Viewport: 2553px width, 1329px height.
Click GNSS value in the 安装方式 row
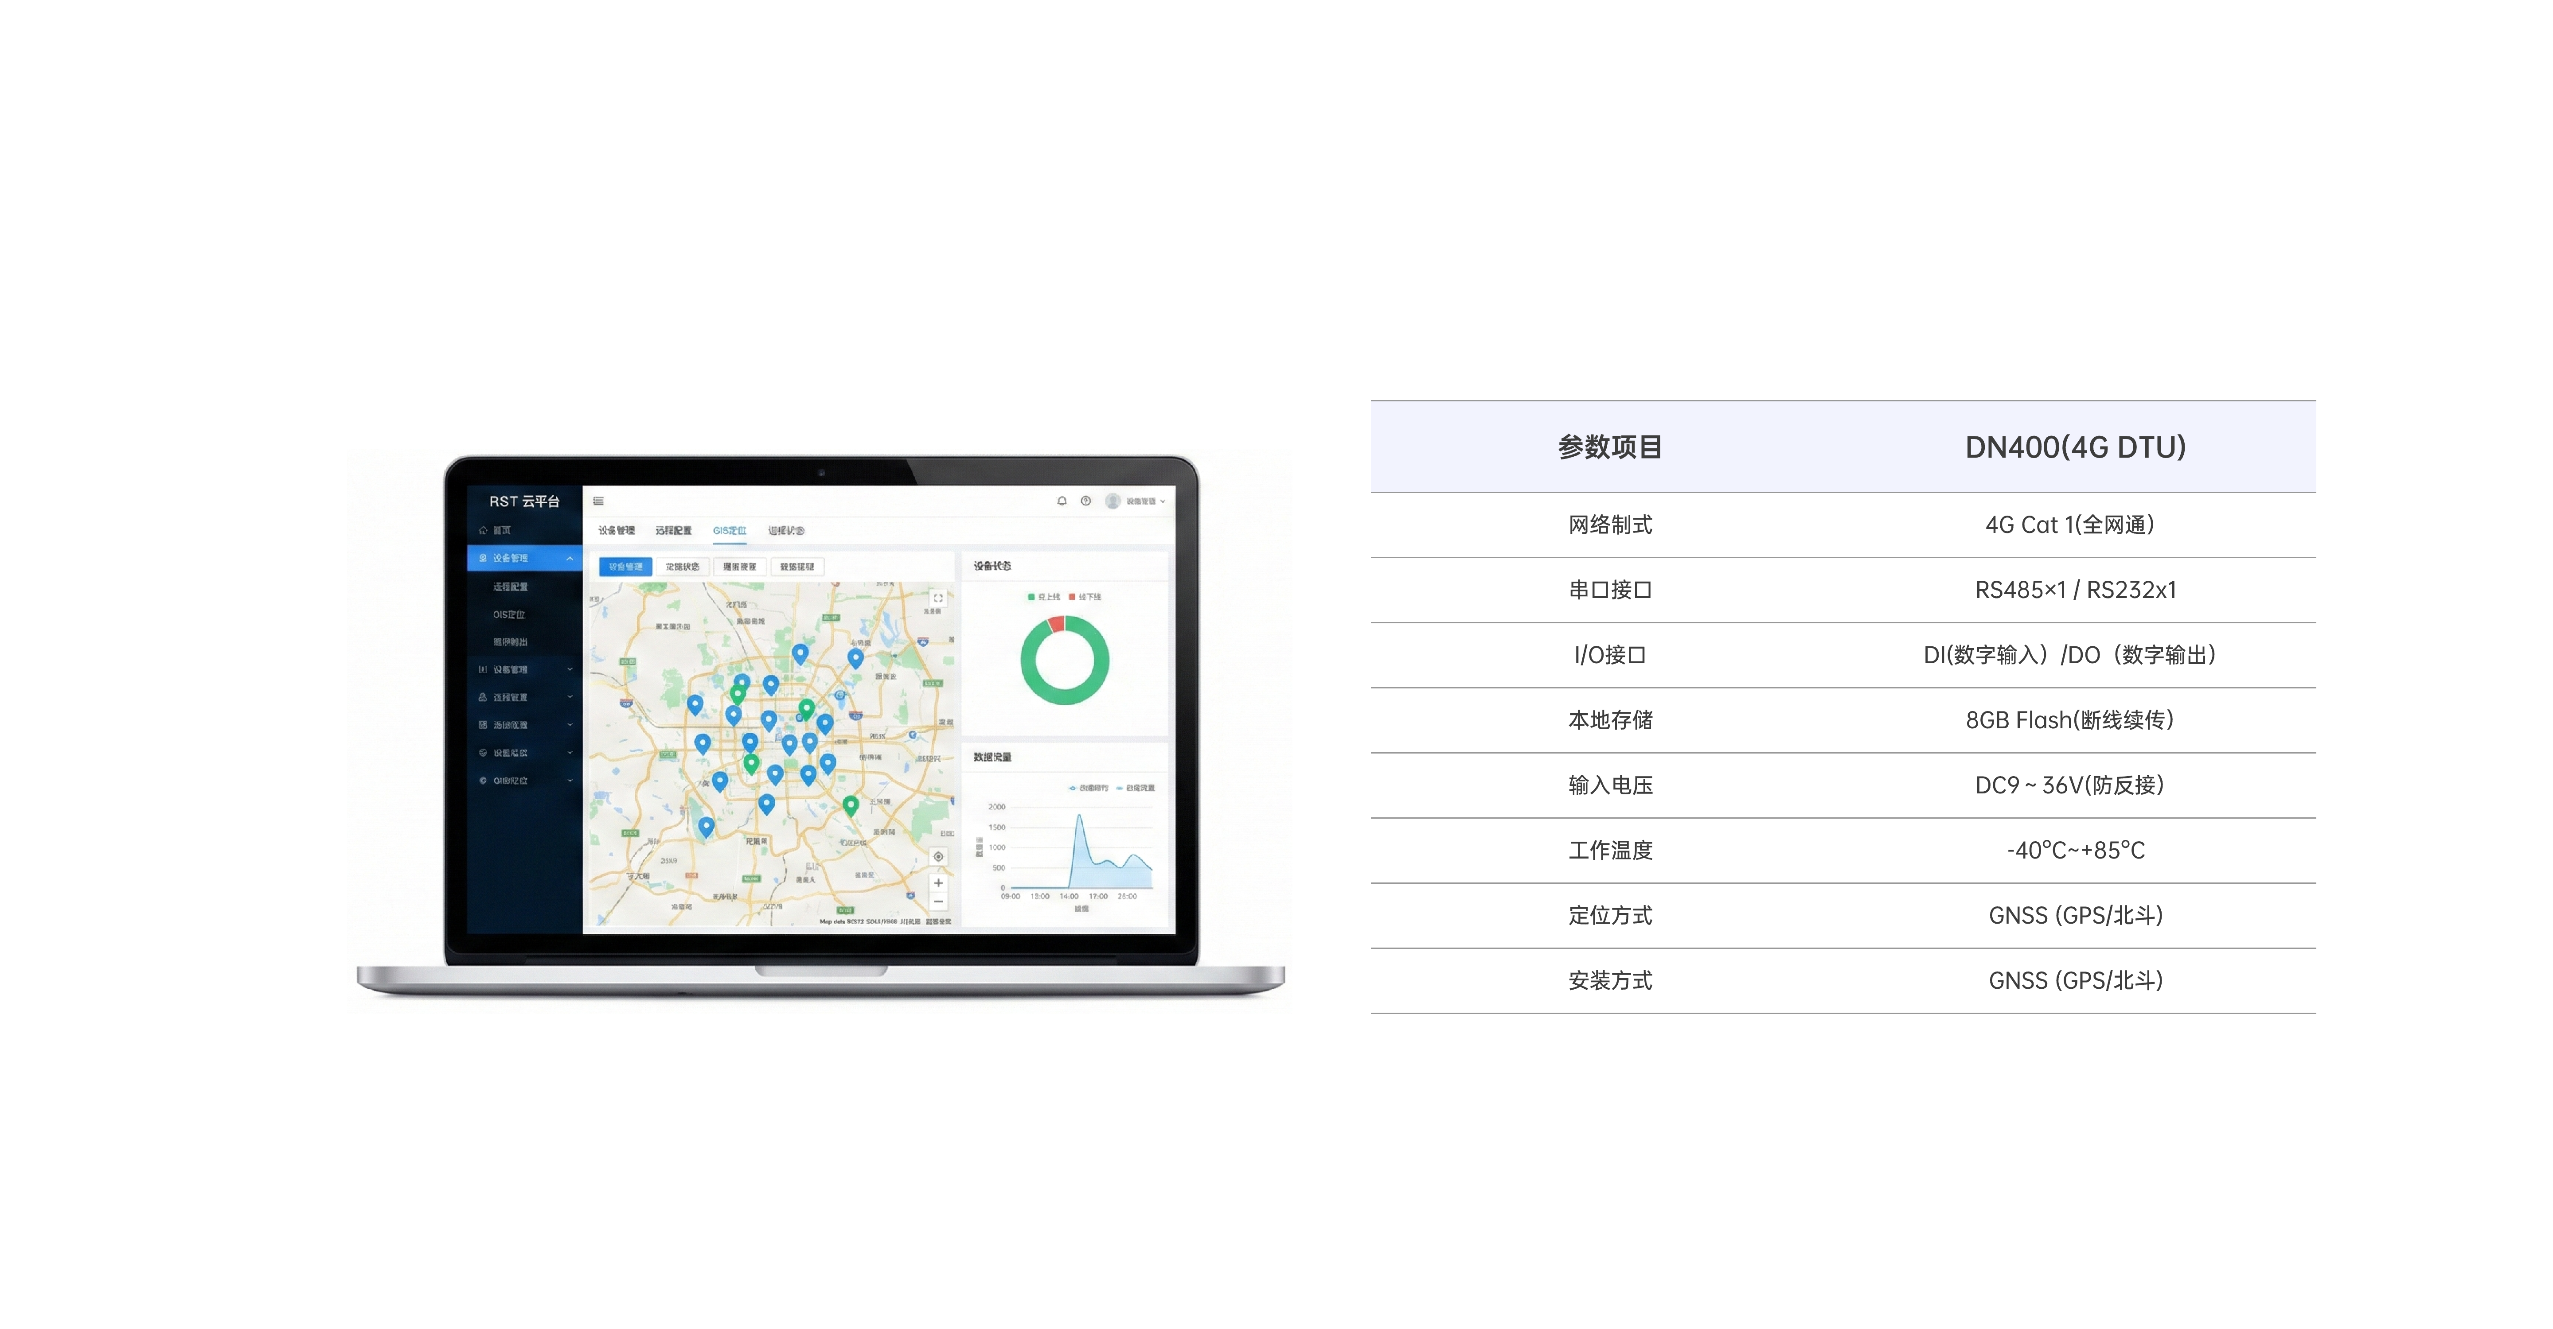click(2075, 980)
